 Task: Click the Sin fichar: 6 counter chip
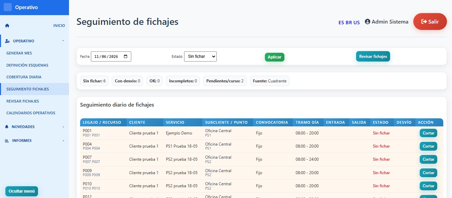tap(94, 81)
